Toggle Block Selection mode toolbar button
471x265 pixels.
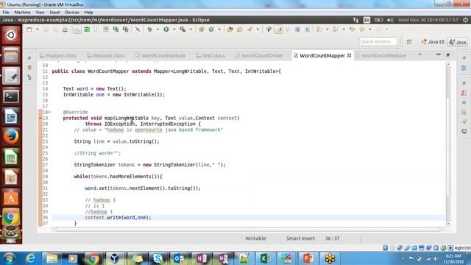(x=297, y=29)
